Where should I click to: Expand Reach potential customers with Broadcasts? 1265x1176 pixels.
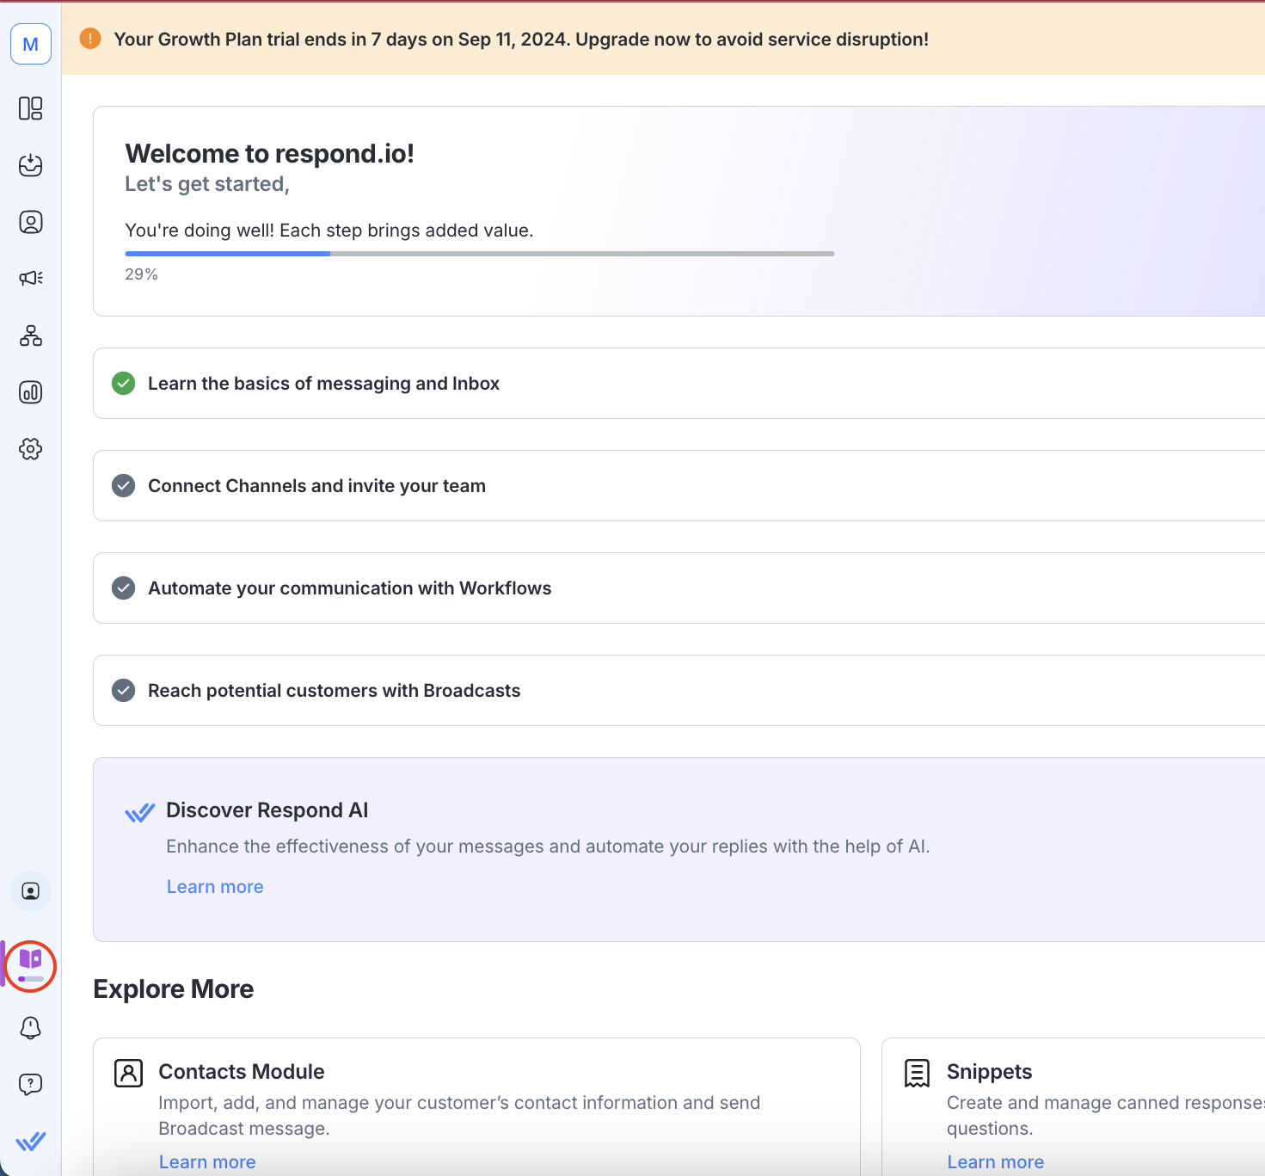(334, 691)
